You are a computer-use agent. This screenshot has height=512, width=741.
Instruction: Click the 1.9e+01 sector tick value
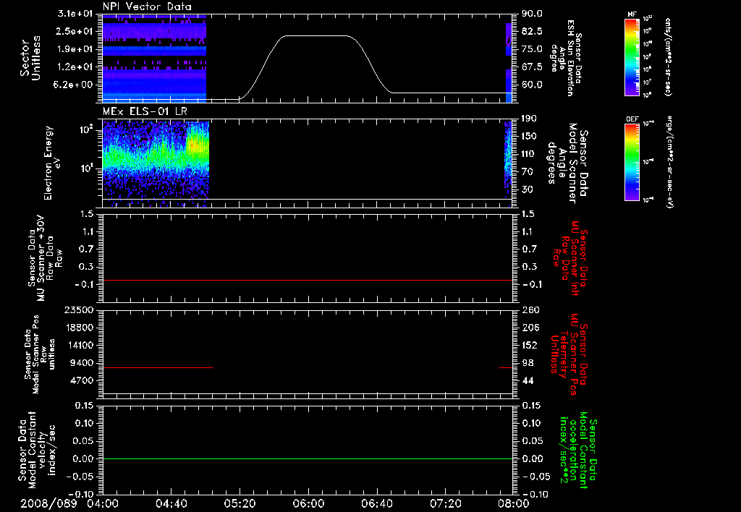point(76,49)
